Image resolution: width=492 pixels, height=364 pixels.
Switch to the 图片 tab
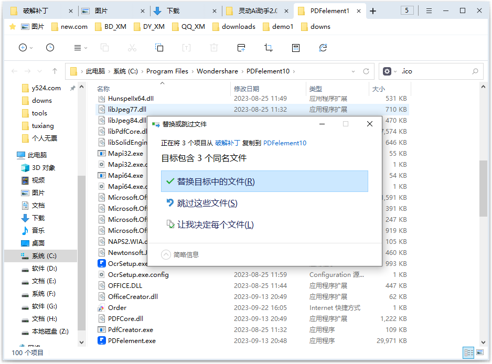click(x=114, y=11)
